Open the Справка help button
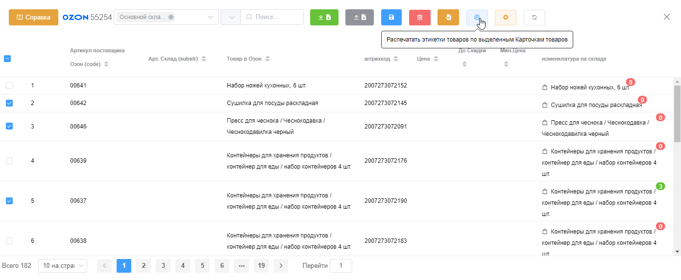 [x=33, y=17]
